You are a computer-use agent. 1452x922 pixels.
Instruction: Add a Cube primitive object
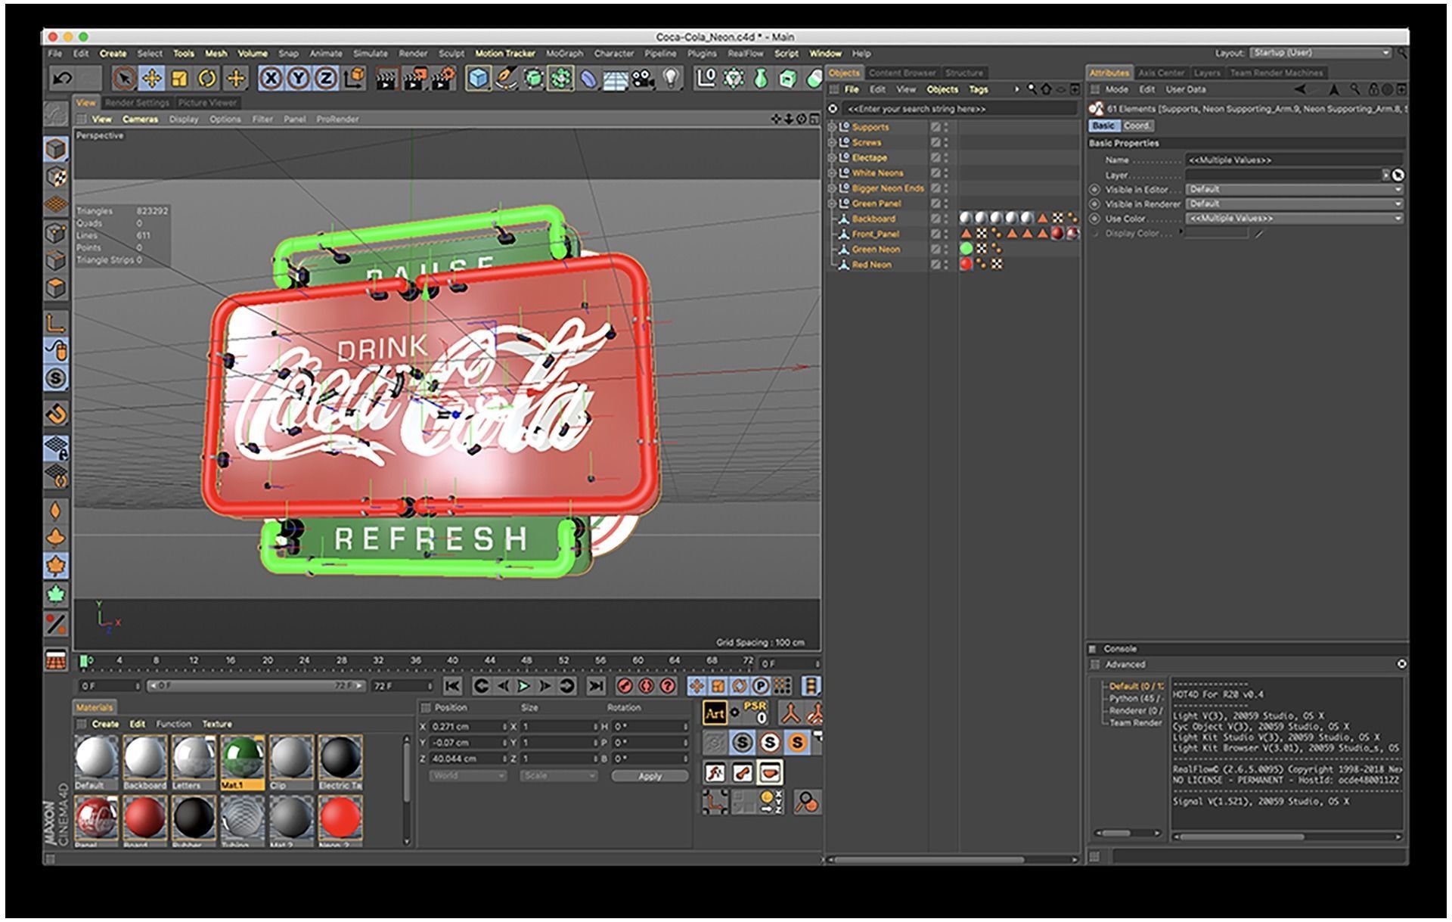click(x=477, y=78)
